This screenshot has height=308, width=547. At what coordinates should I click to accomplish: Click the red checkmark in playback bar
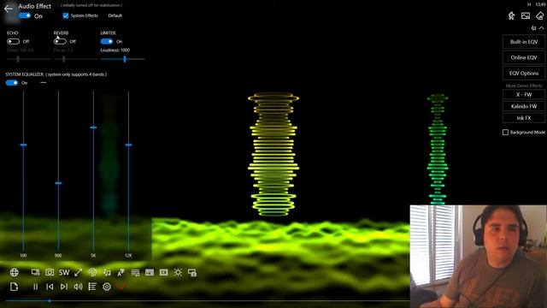pos(121,287)
